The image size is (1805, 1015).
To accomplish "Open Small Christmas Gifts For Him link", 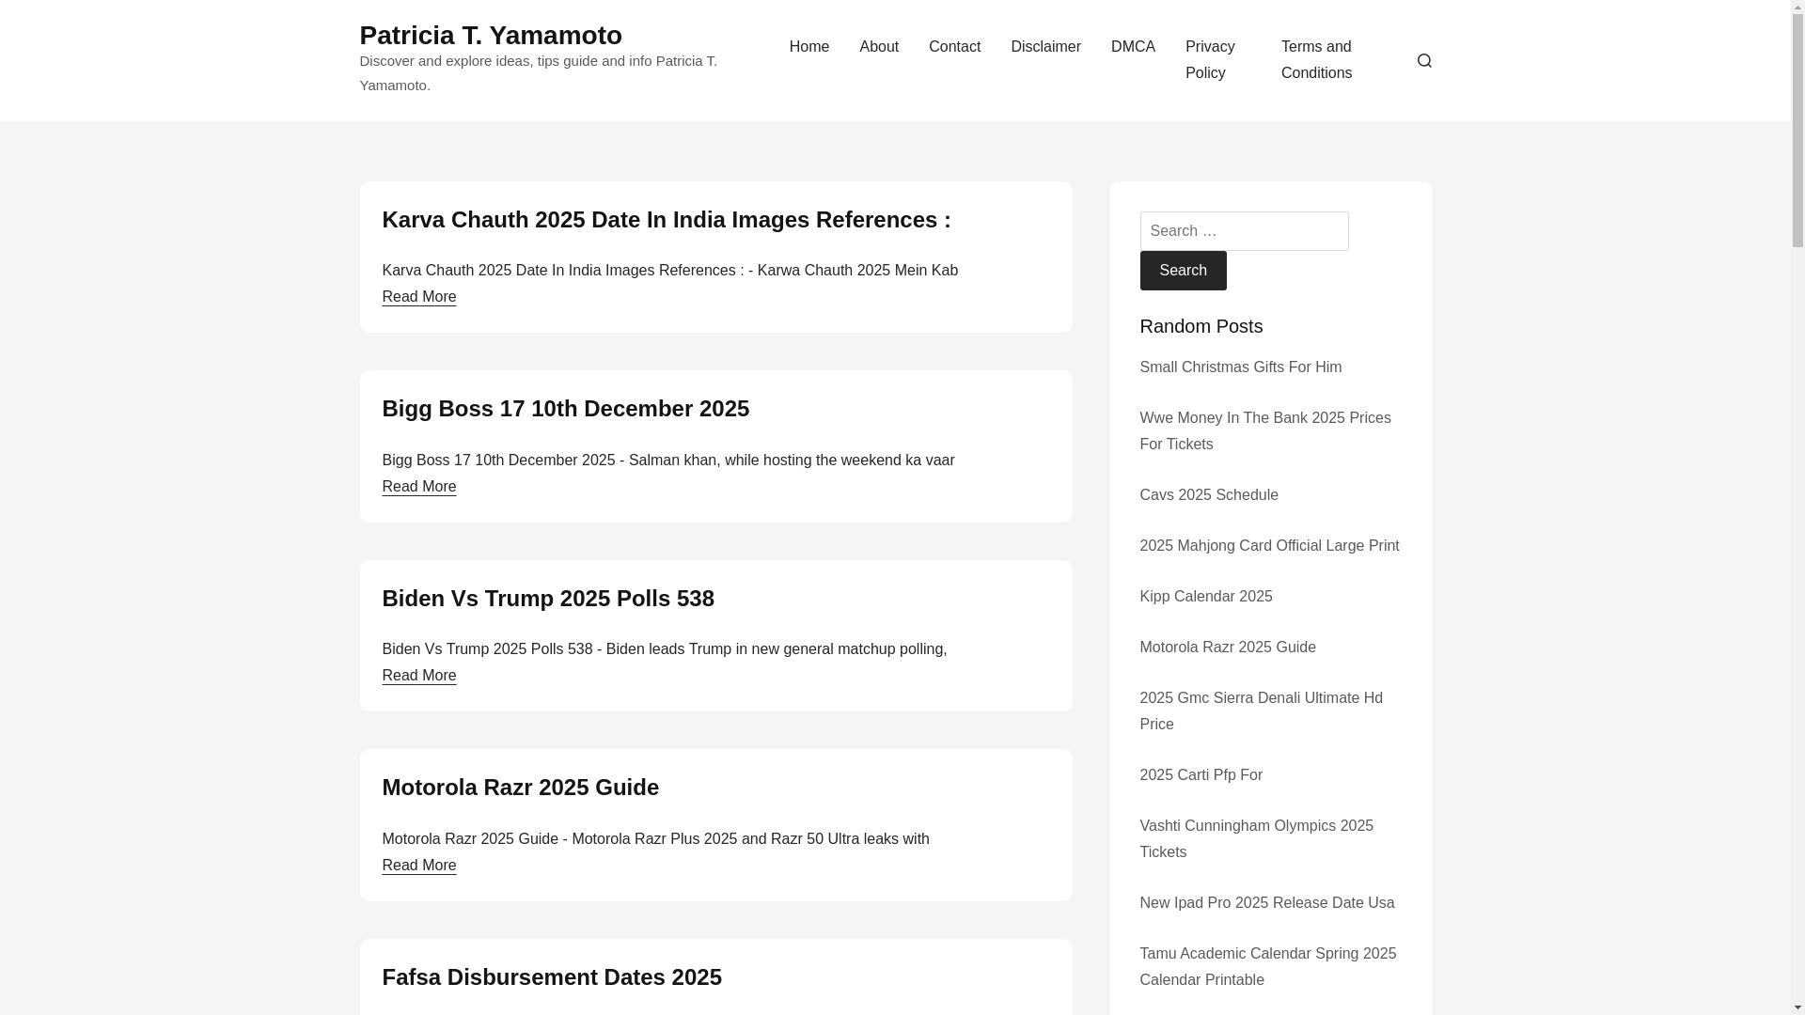I will [x=1240, y=367].
